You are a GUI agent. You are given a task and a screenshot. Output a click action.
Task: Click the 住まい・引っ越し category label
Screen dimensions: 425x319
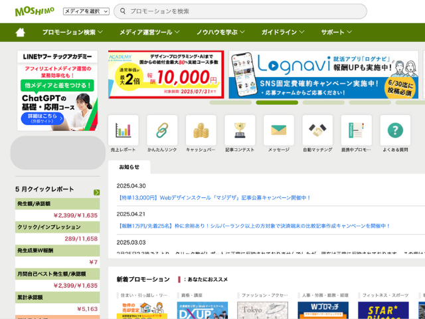tap(144, 295)
